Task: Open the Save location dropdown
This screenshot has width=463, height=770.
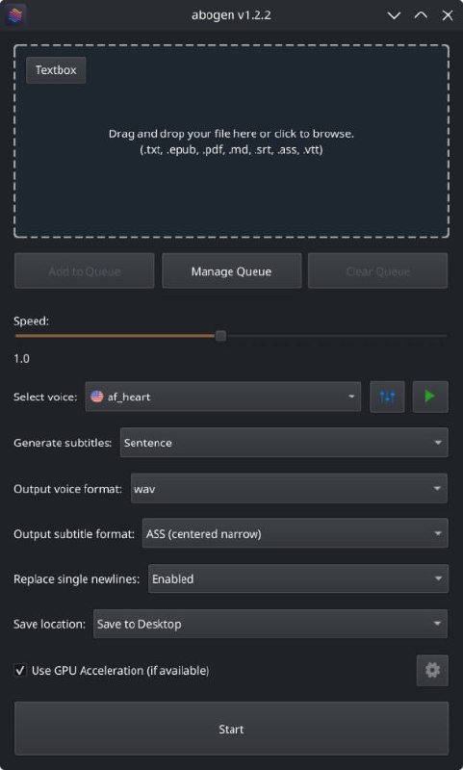Action: pos(270,624)
